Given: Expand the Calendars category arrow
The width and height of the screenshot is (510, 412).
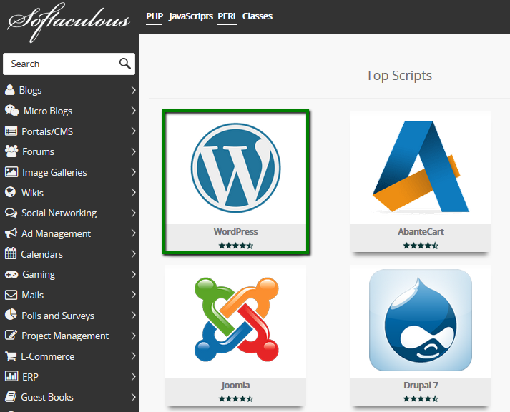Looking at the screenshot, I should [133, 254].
